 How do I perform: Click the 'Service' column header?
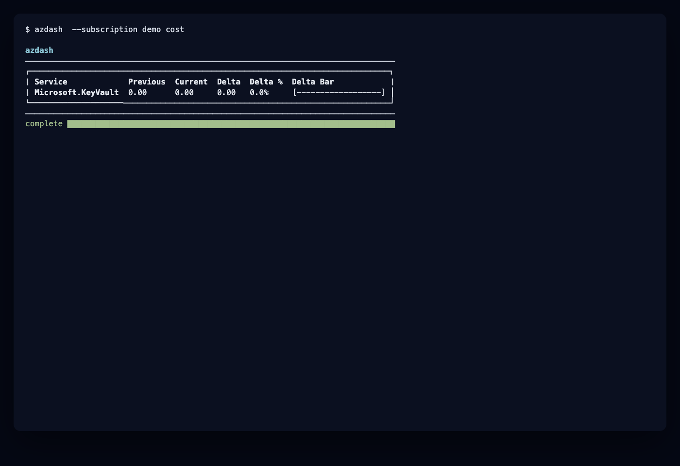click(x=51, y=82)
